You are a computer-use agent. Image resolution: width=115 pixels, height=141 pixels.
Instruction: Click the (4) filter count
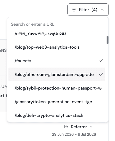pyautogui.click(x=94, y=10)
